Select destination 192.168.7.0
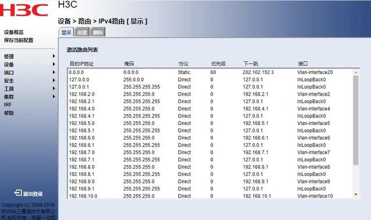371x220 pixels. 82,152
